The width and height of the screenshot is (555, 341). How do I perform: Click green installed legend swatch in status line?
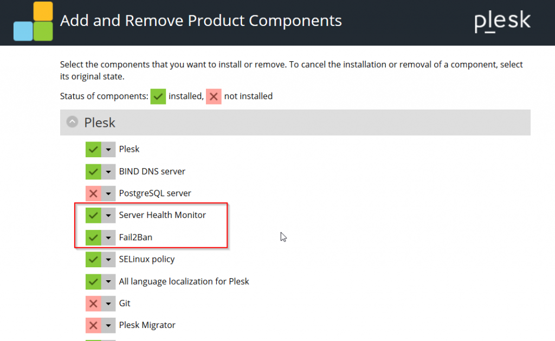pyautogui.click(x=158, y=96)
